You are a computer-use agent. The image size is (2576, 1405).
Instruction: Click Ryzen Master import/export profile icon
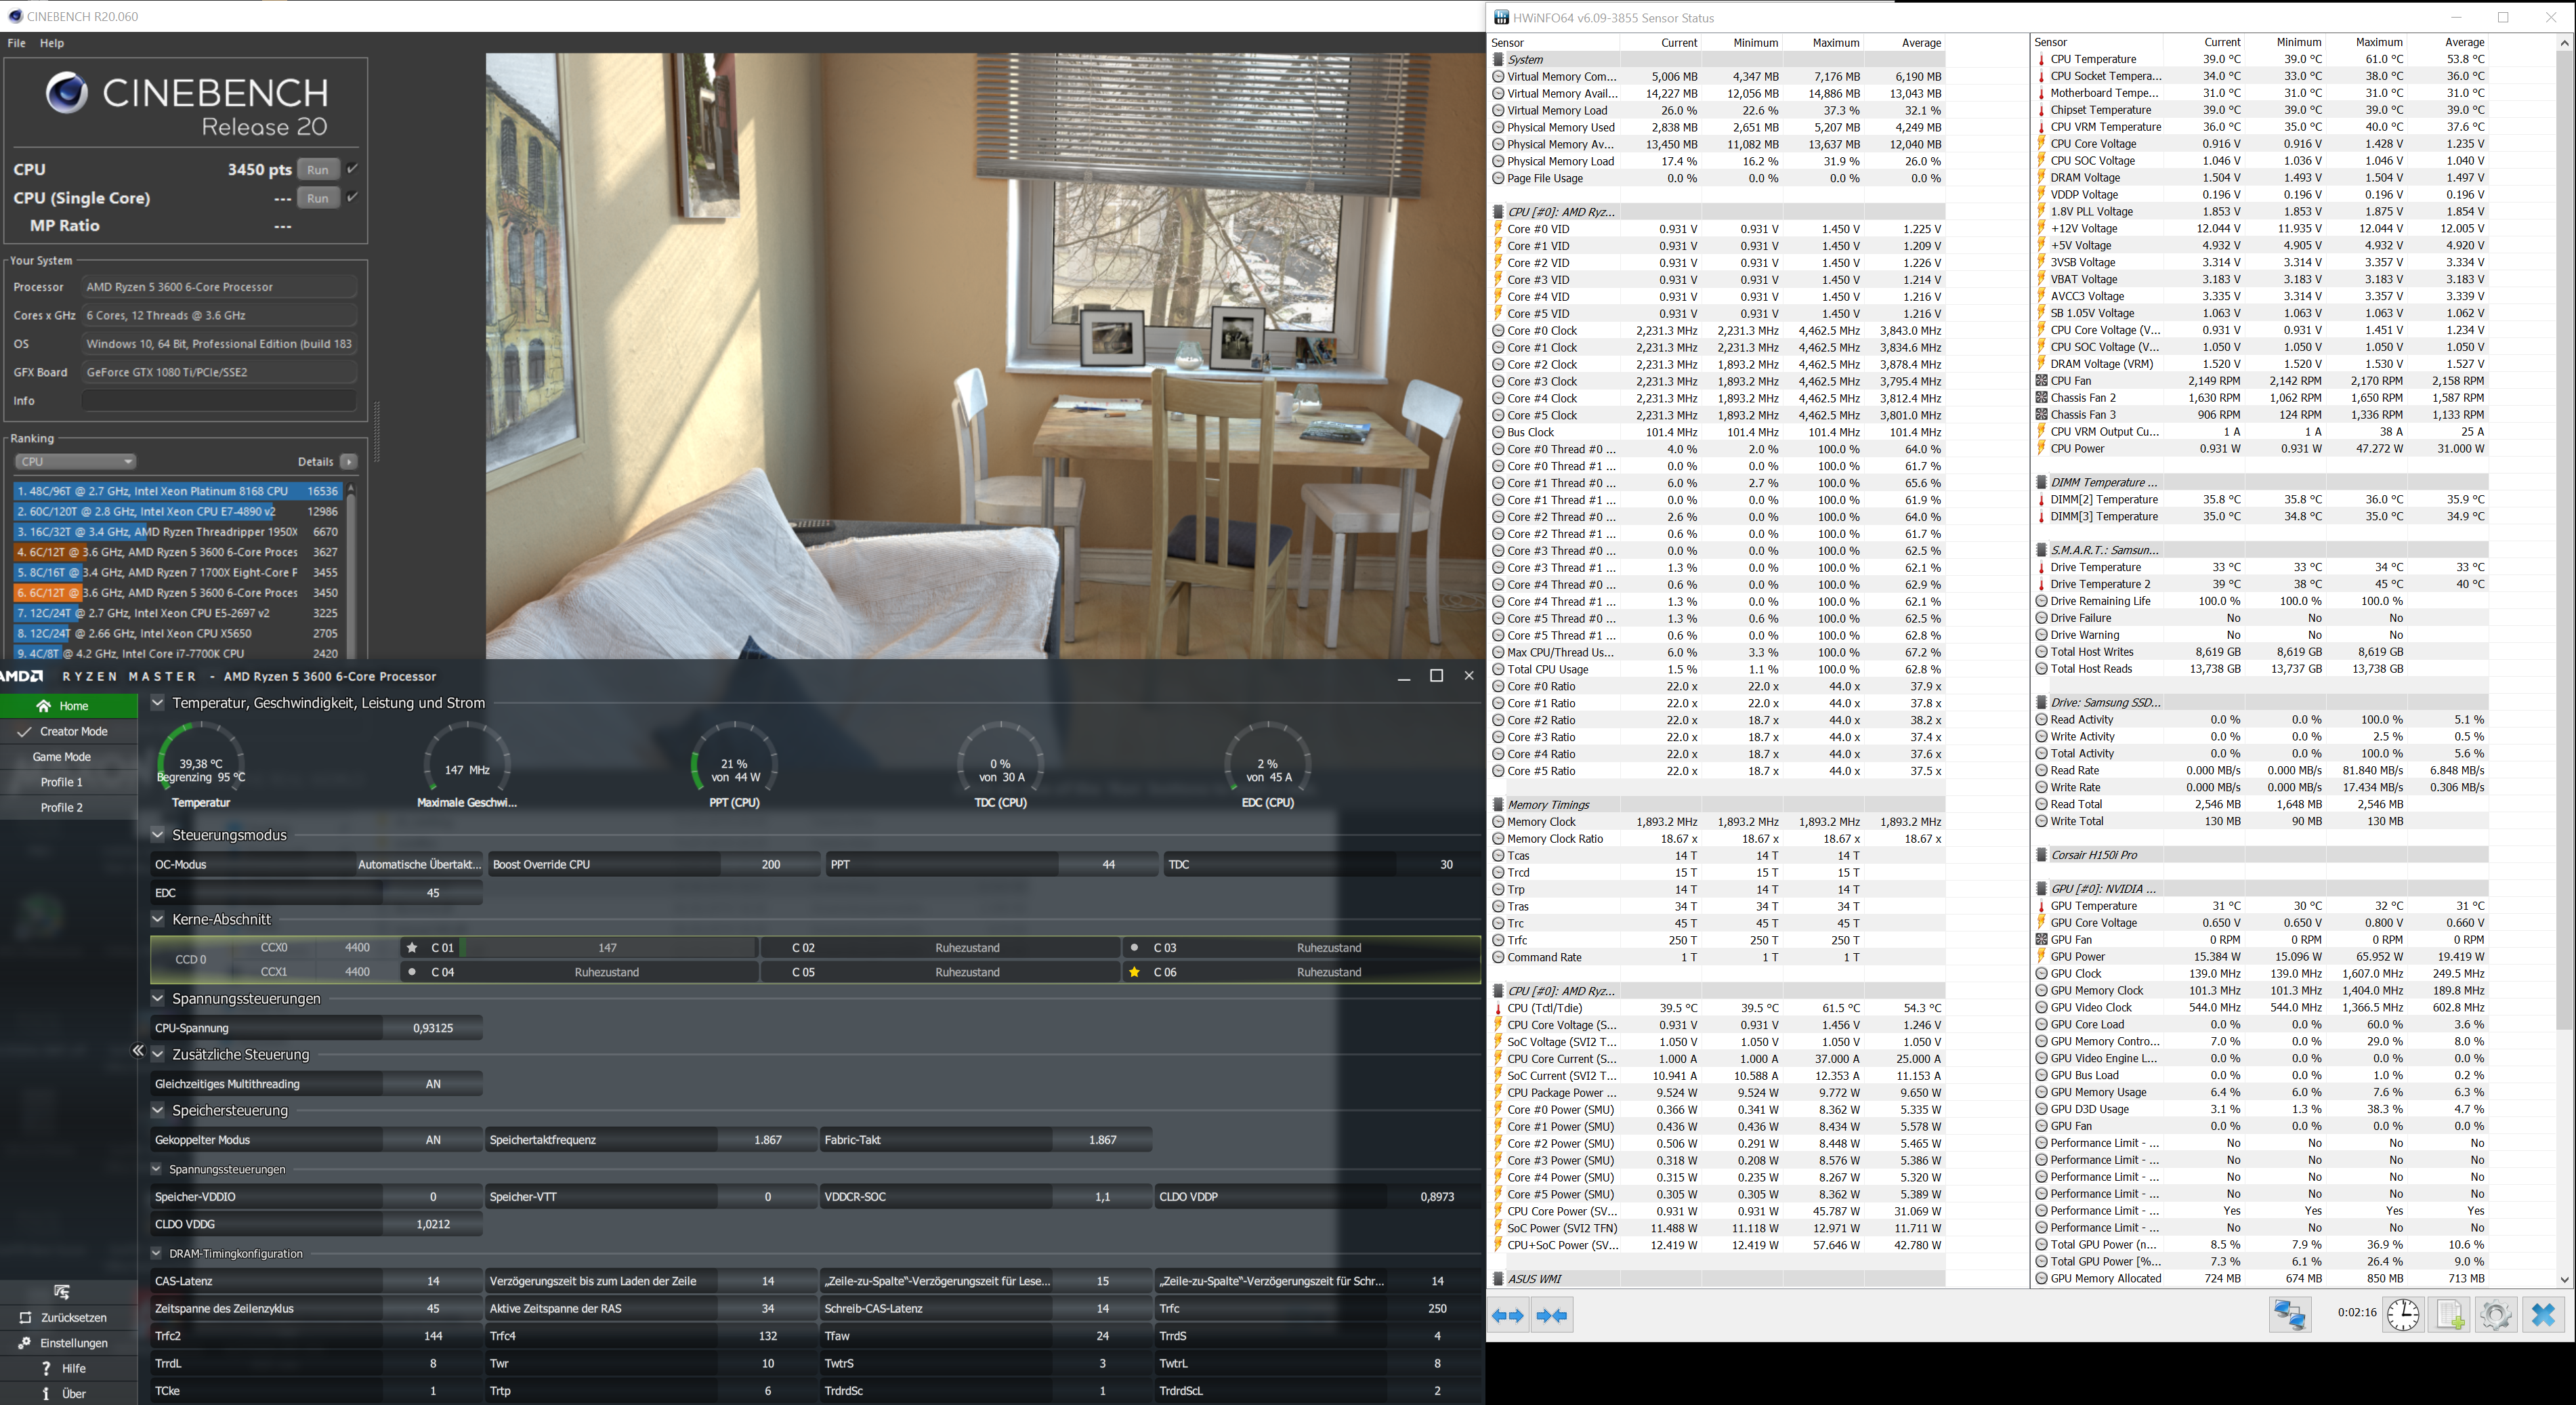point(61,1291)
